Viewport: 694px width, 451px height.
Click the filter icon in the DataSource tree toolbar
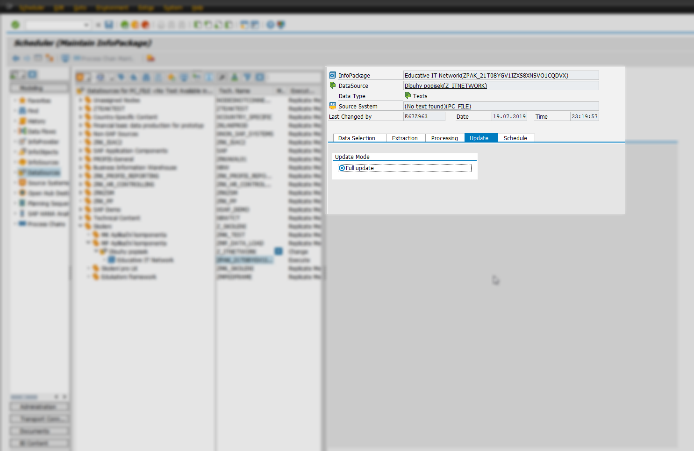coord(247,77)
